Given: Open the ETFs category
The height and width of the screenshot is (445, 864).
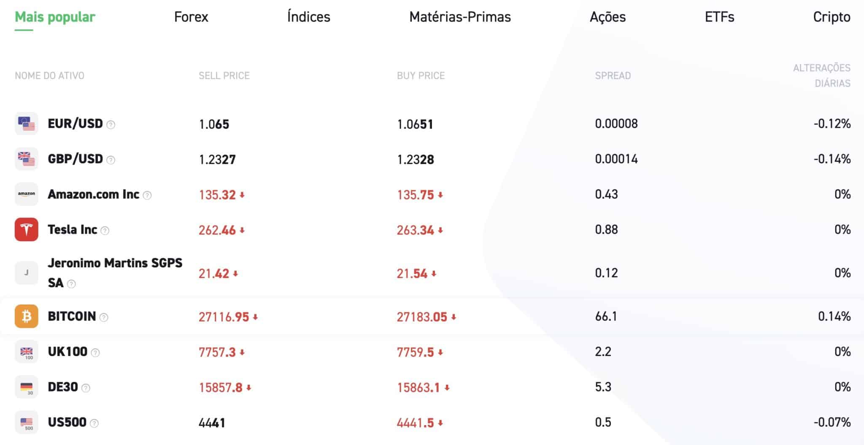Looking at the screenshot, I should tap(719, 17).
